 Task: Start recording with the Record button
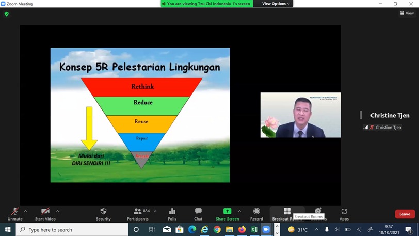256,214
